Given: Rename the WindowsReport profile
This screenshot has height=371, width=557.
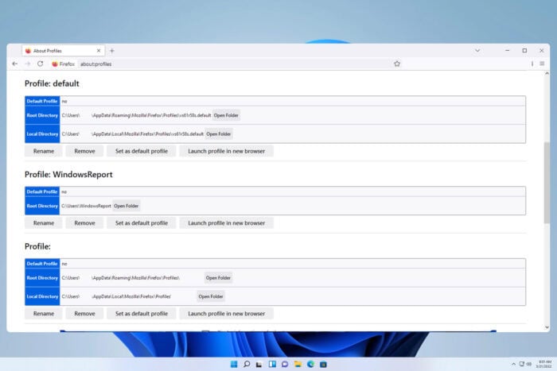Looking at the screenshot, I should tap(44, 223).
